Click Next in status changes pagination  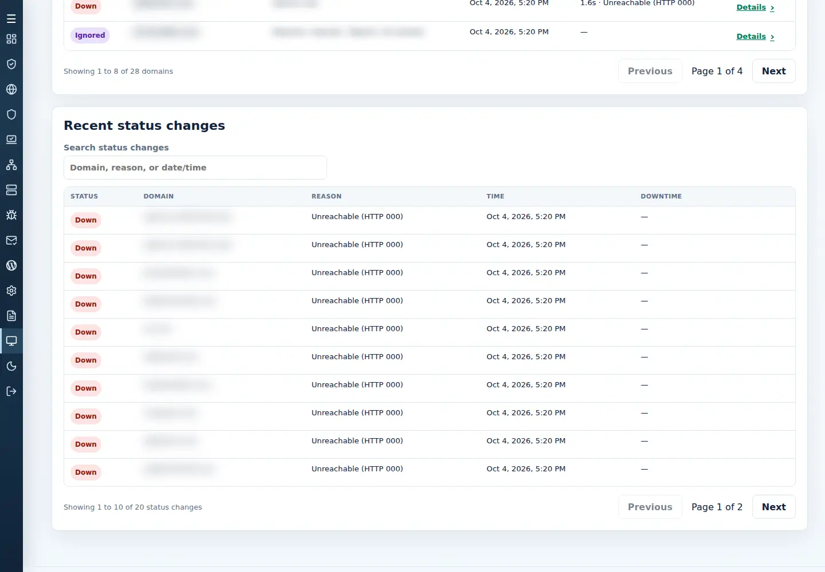click(x=773, y=507)
